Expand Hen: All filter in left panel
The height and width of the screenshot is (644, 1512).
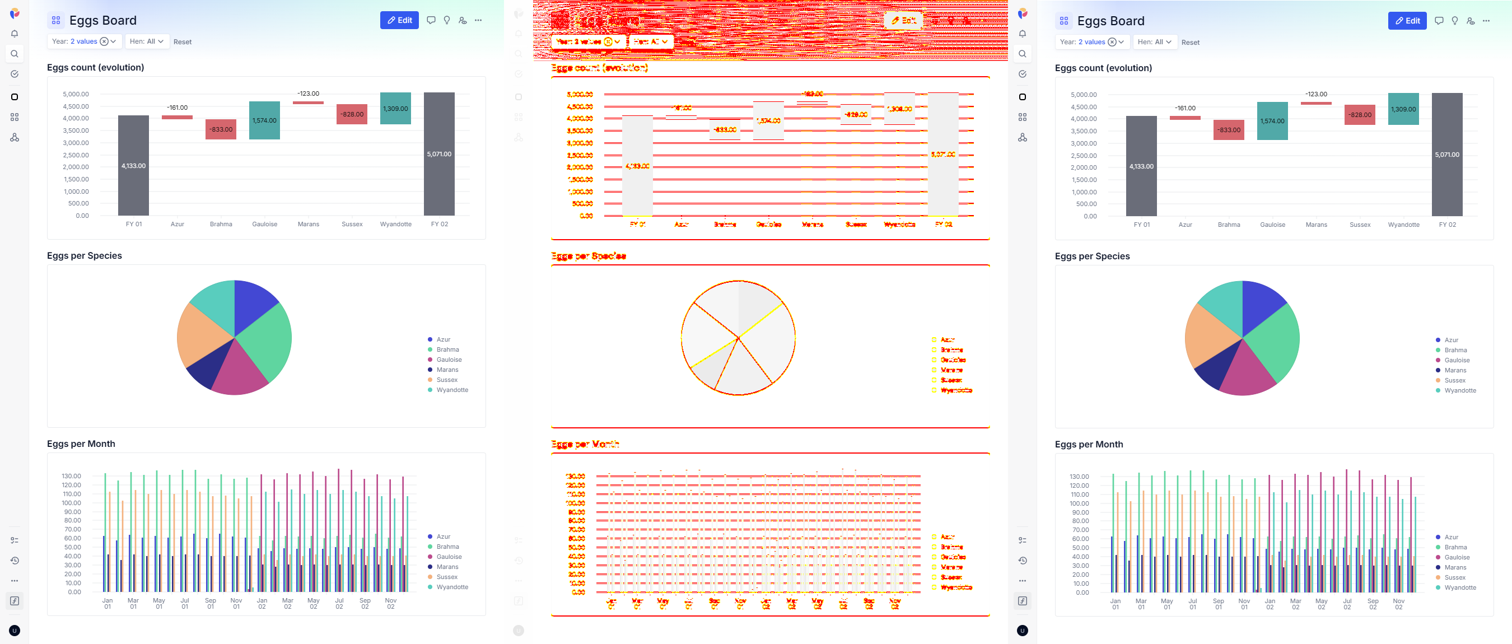click(147, 41)
